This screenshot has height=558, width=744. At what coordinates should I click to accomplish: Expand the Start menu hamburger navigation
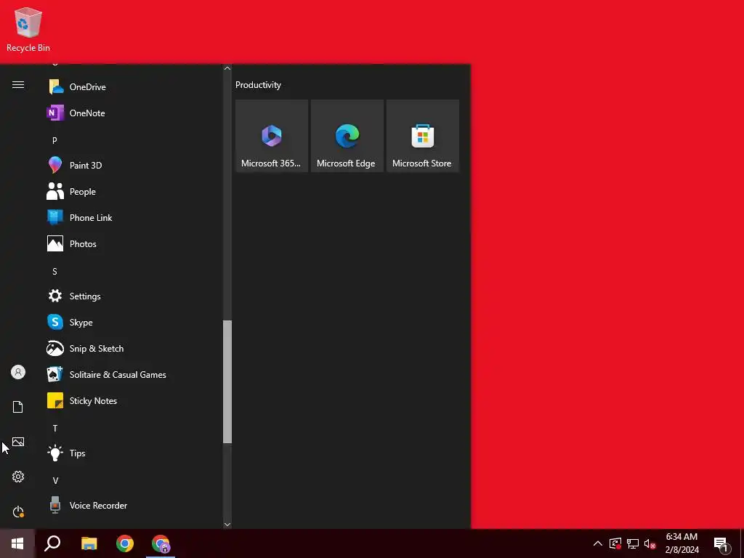coord(18,85)
